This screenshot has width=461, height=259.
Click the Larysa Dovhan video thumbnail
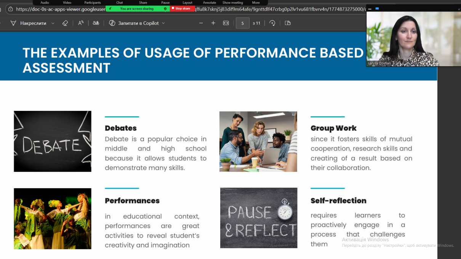point(413,38)
